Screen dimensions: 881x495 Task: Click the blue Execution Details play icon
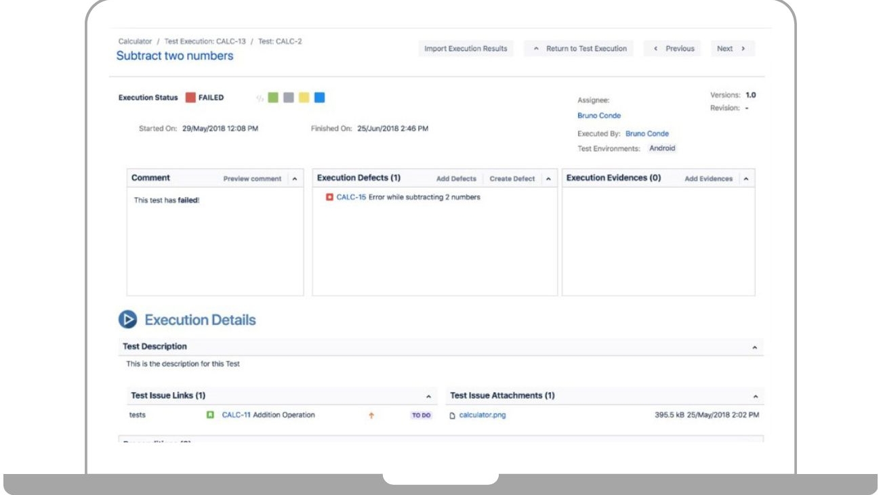[x=127, y=320]
